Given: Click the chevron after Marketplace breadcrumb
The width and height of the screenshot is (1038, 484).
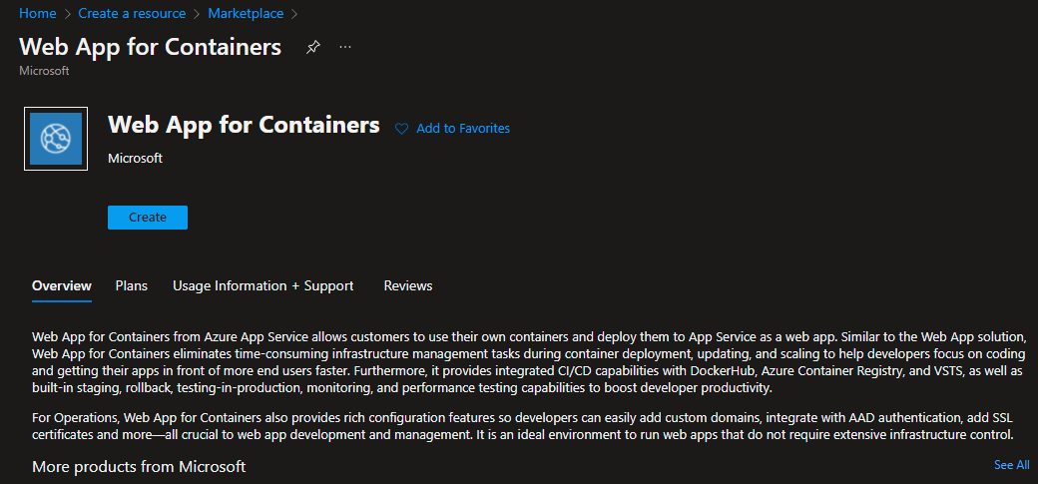Looking at the screenshot, I should coord(296,14).
